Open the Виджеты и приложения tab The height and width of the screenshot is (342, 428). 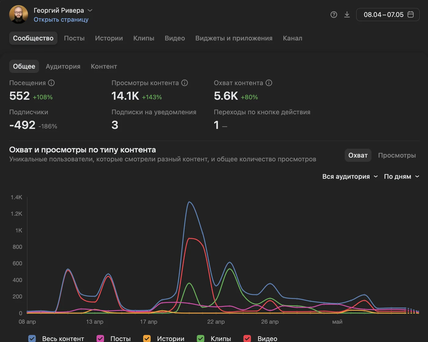point(234,38)
